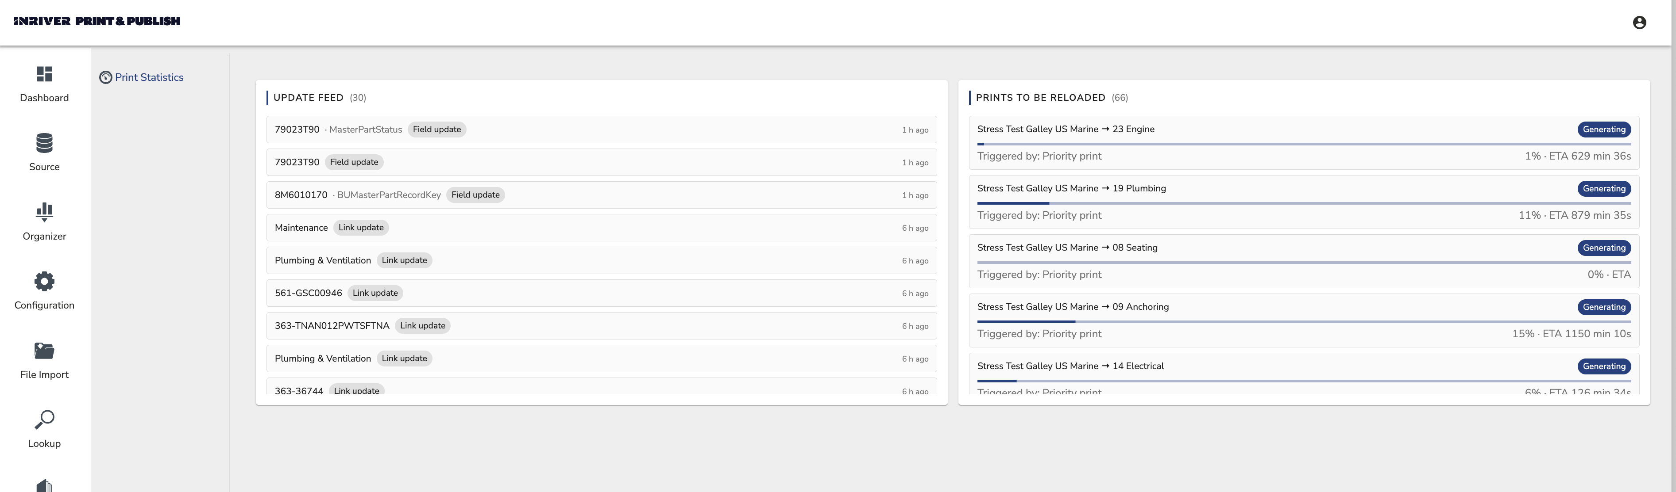This screenshot has width=1676, height=492.
Task: Click the Update Feed heading
Action: [309, 98]
